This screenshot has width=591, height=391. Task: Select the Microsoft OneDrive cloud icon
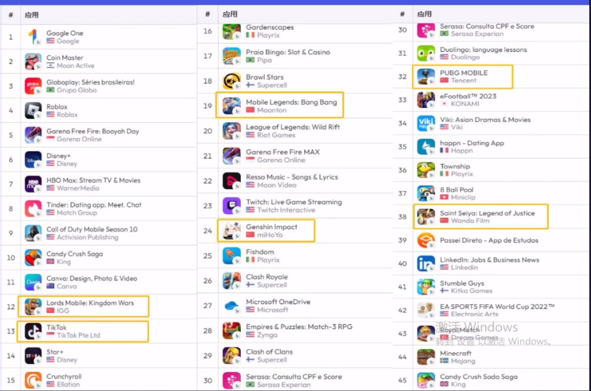click(x=231, y=306)
